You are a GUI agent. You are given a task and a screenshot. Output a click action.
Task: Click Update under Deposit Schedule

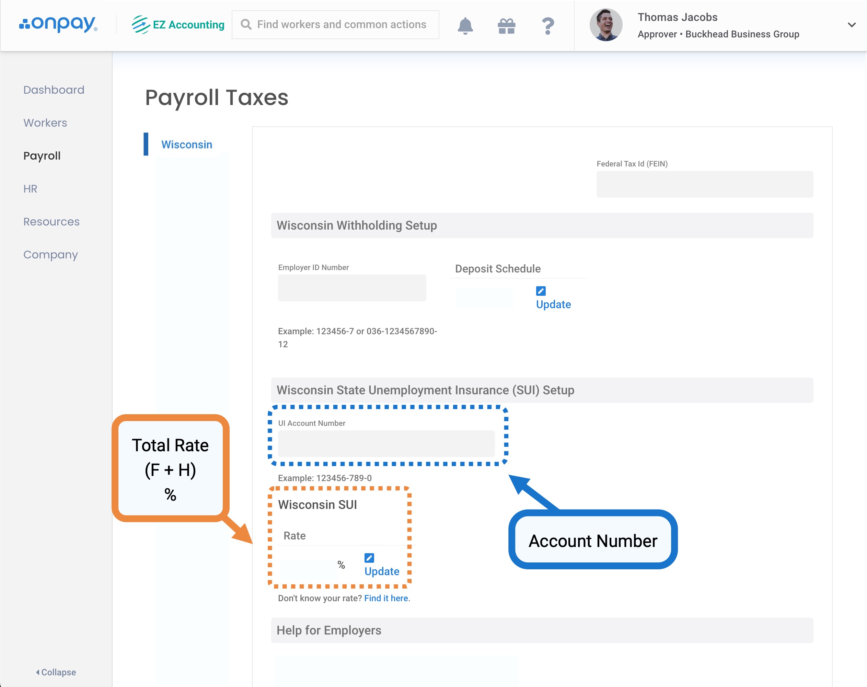tap(553, 304)
